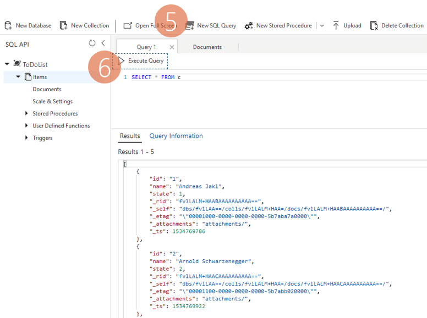This screenshot has width=427, height=318.
Task: Click the New Stored Procedure gears icon
Action: coord(249,26)
